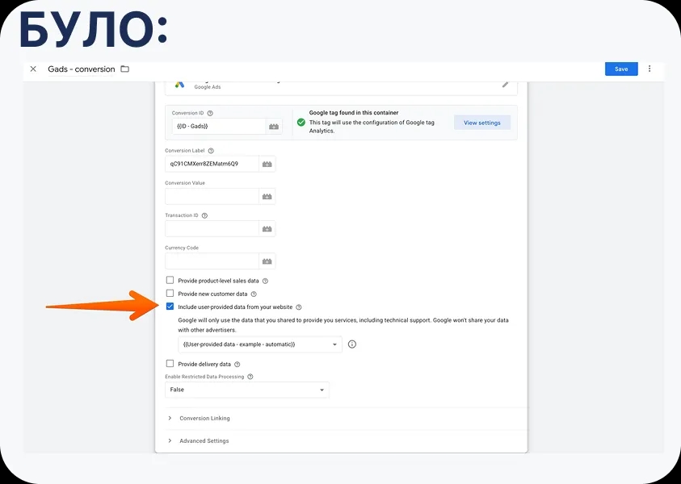Open help for Conversion Label
This screenshot has width=681, height=484.
211,151
